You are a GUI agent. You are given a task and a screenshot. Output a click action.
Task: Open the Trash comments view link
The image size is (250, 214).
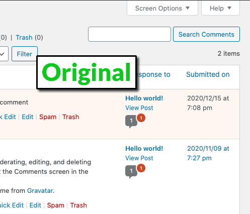click(x=24, y=37)
